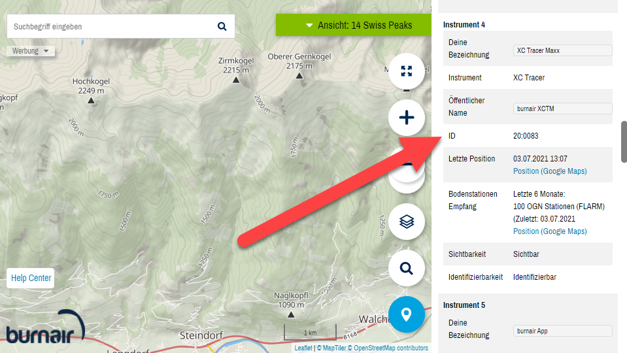Center map with blue location pin button
This screenshot has width=627, height=353.
(x=406, y=314)
